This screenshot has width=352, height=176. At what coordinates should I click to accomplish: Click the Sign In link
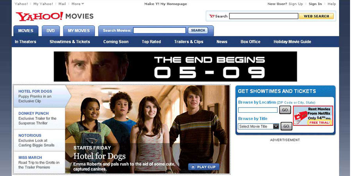tap(315, 4)
